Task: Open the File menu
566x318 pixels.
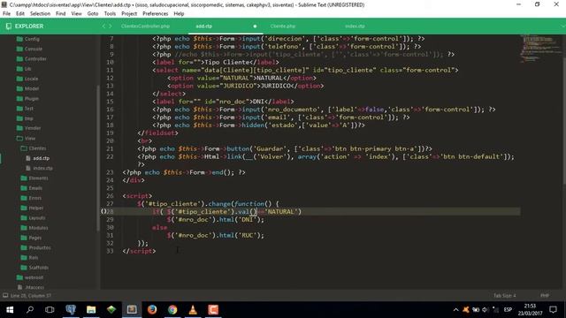Action: point(6,14)
